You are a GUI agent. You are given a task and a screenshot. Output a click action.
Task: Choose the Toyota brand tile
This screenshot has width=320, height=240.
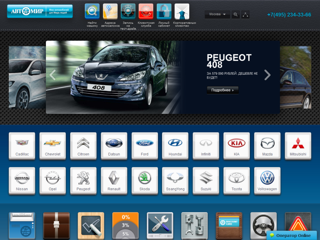[x=237, y=180]
